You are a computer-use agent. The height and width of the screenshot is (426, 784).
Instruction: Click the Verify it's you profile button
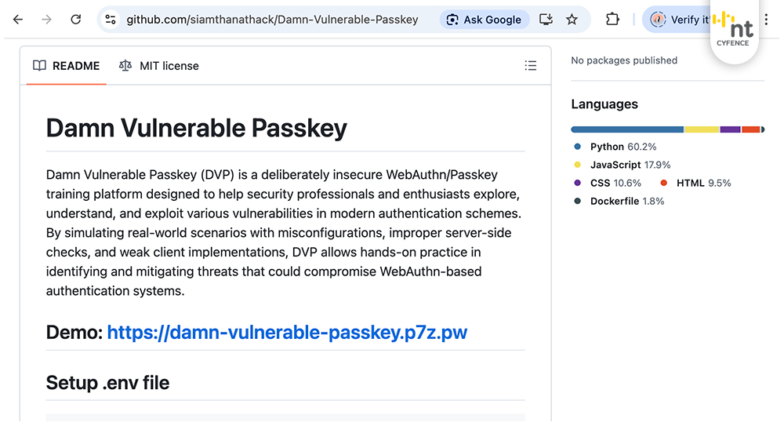coord(679,20)
